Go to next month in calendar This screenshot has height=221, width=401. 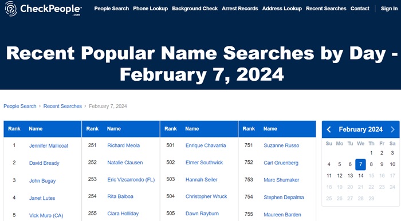(392, 129)
